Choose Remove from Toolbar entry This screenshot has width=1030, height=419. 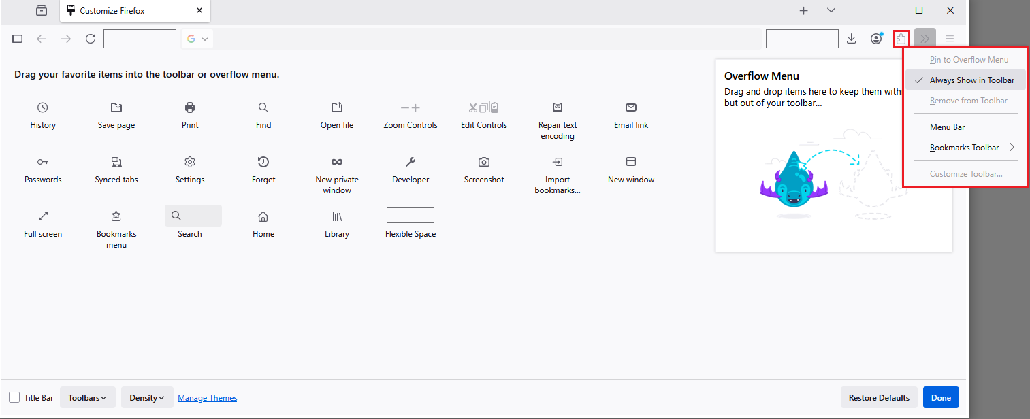pos(965,101)
